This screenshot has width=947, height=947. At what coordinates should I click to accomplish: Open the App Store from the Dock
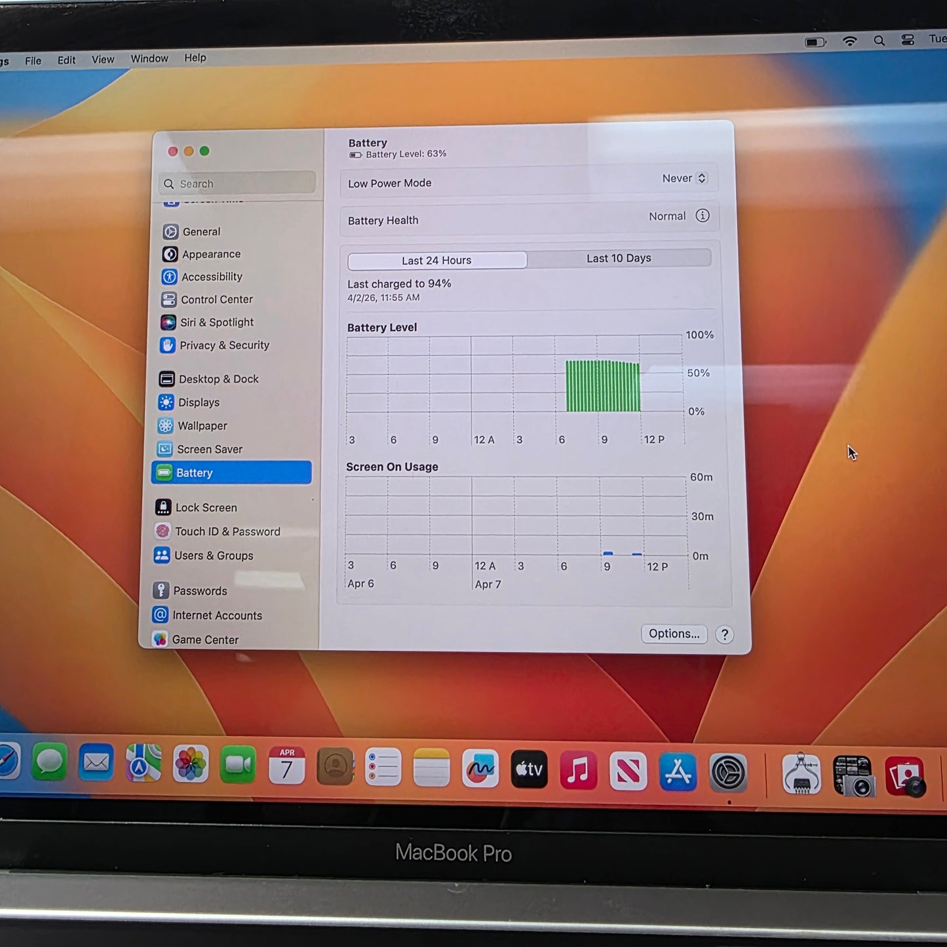[x=678, y=771]
